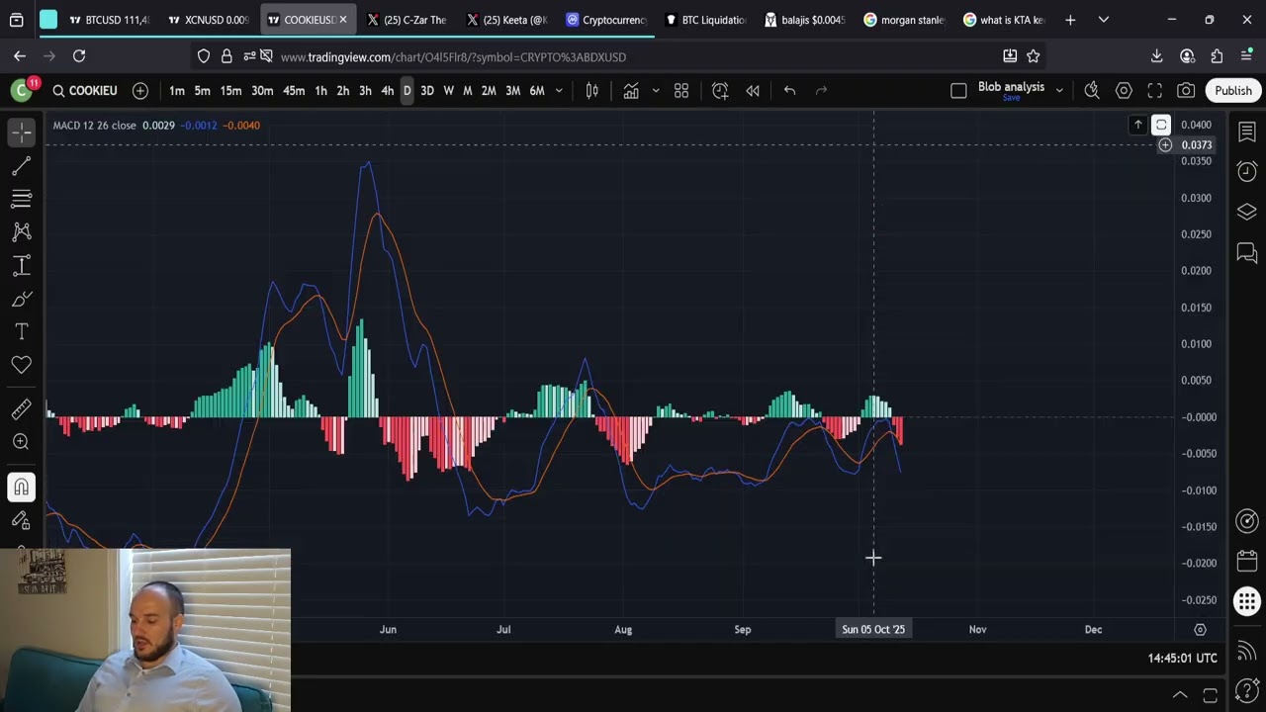Expand the Blob analysis layout dropdown
The width and height of the screenshot is (1266, 712).
tap(1059, 91)
